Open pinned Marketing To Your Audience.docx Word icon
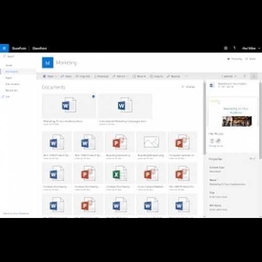262x262 pixels. click(x=69, y=105)
